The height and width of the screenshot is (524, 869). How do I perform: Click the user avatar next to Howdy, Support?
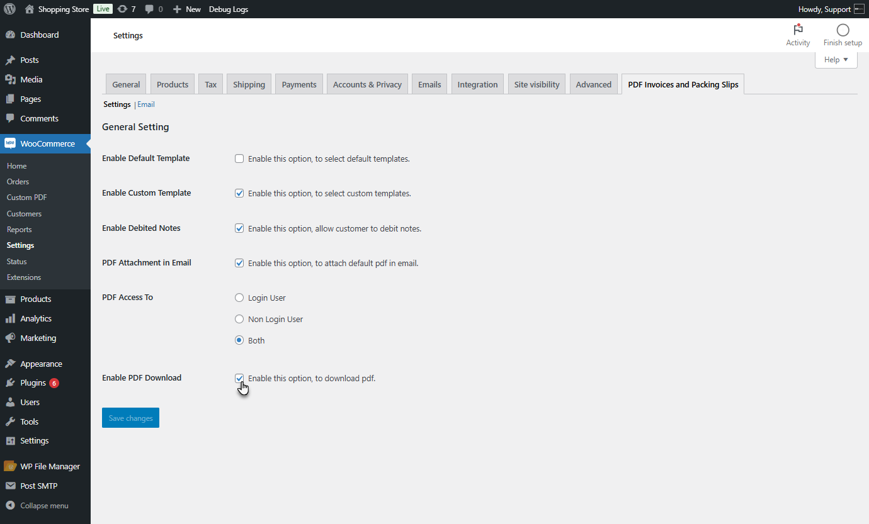(859, 9)
